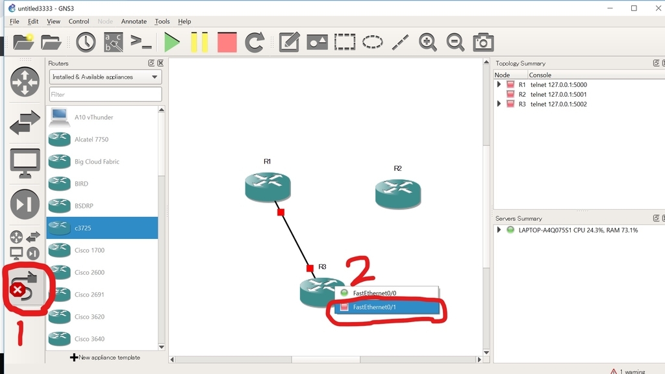Select the Draw rectangle tool
Screen dimensions: 665x374
coord(345,42)
